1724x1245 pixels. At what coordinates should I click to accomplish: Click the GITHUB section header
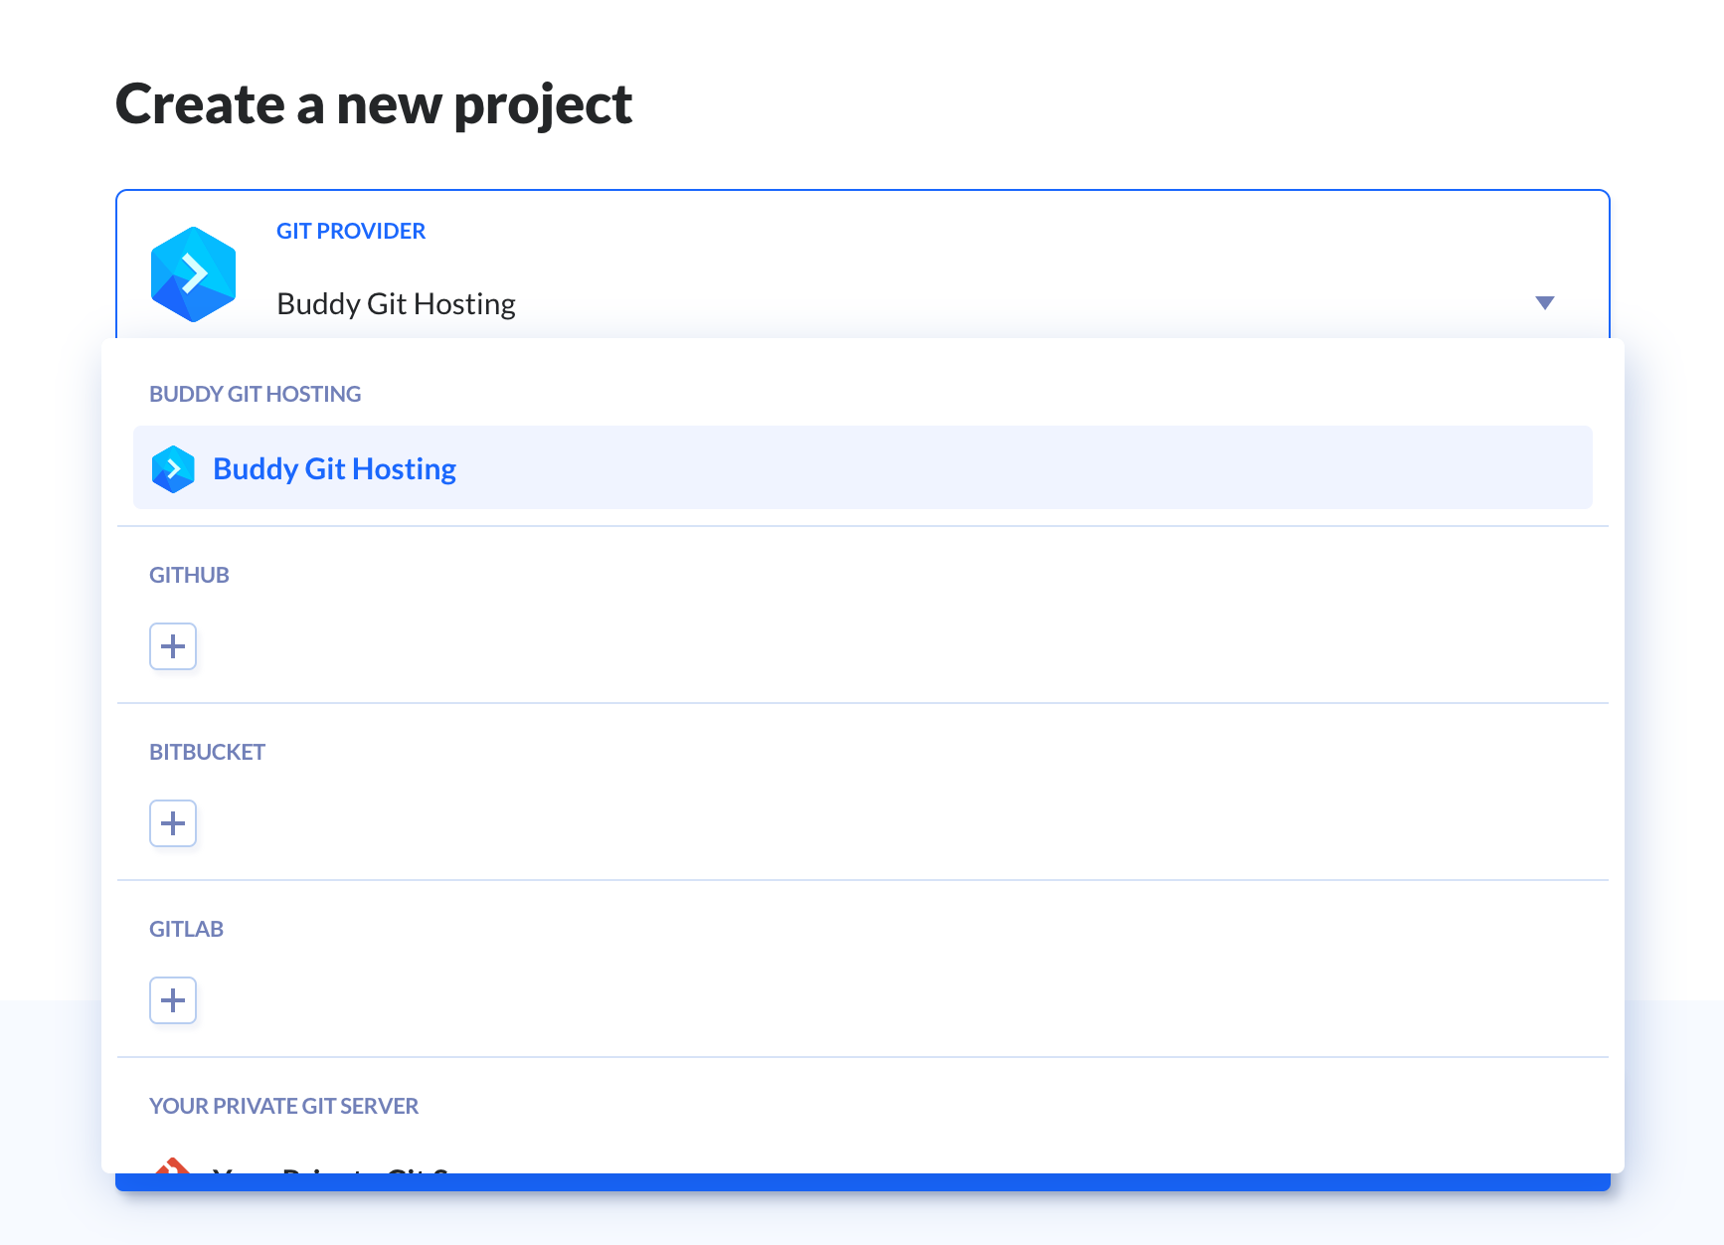click(x=189, y=575)
